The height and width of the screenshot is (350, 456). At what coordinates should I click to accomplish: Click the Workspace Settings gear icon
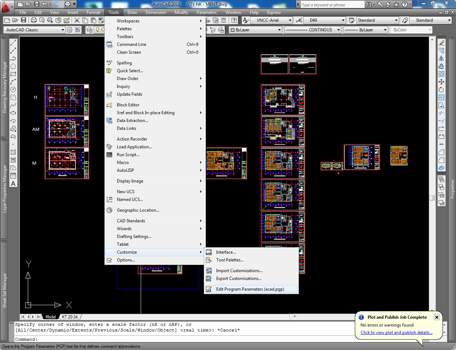[x=69, y=30]
